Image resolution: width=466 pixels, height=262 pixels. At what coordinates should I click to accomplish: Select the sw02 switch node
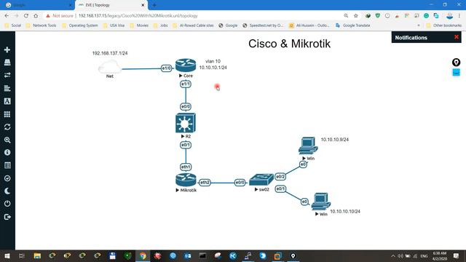tap(261, 180)
